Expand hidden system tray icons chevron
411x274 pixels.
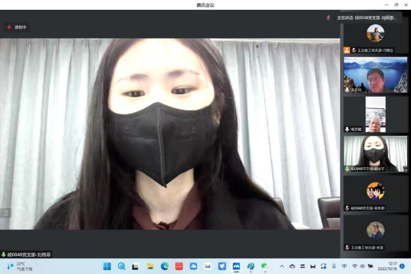(282, 266)
